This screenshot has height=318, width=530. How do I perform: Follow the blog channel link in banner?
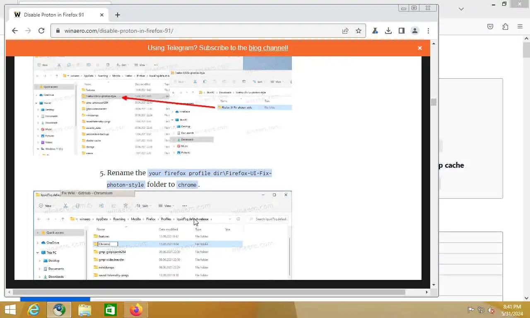coord(268,48)
